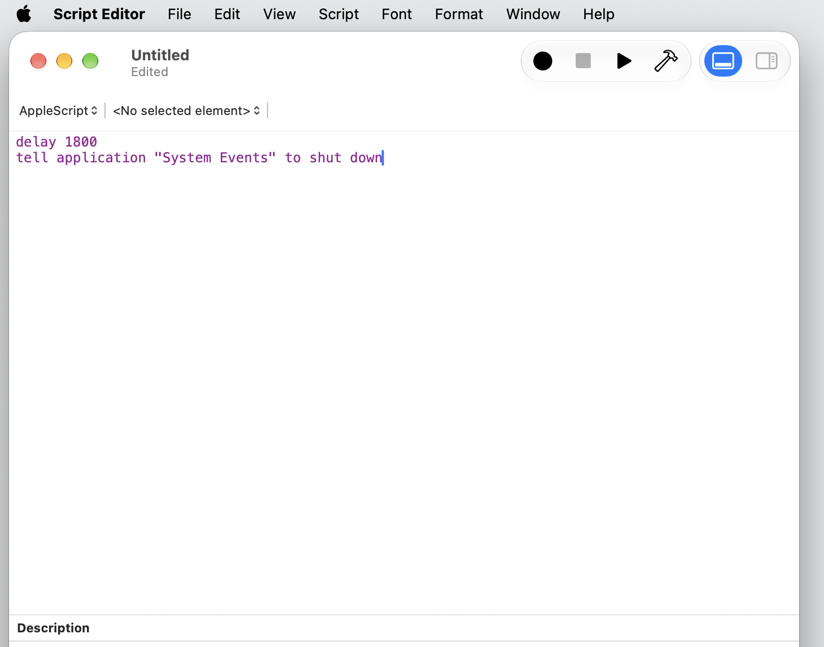The image size is (824, 647).
Task: Open the Script Editor app menu
Action: [x=99, y=14]
